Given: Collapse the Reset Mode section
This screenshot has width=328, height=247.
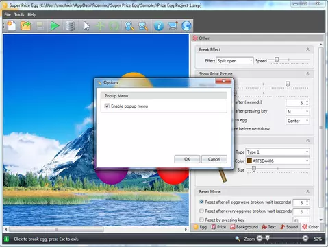Looking at the screenshot, I should click(307, 191).
